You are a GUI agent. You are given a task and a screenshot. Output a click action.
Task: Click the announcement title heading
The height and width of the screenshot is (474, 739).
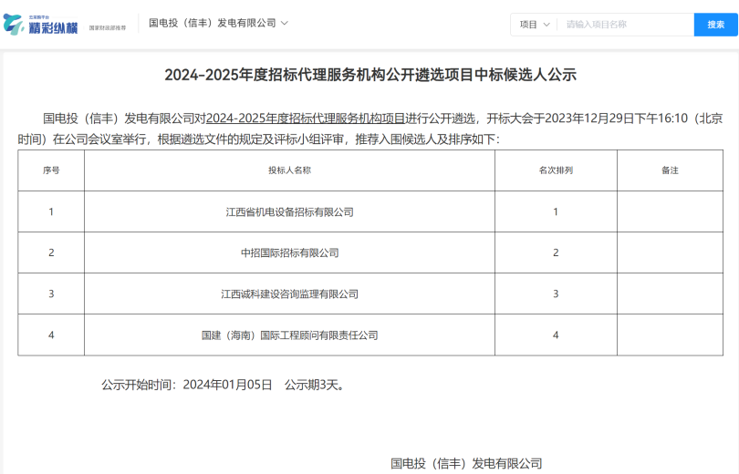click(369, 76)
